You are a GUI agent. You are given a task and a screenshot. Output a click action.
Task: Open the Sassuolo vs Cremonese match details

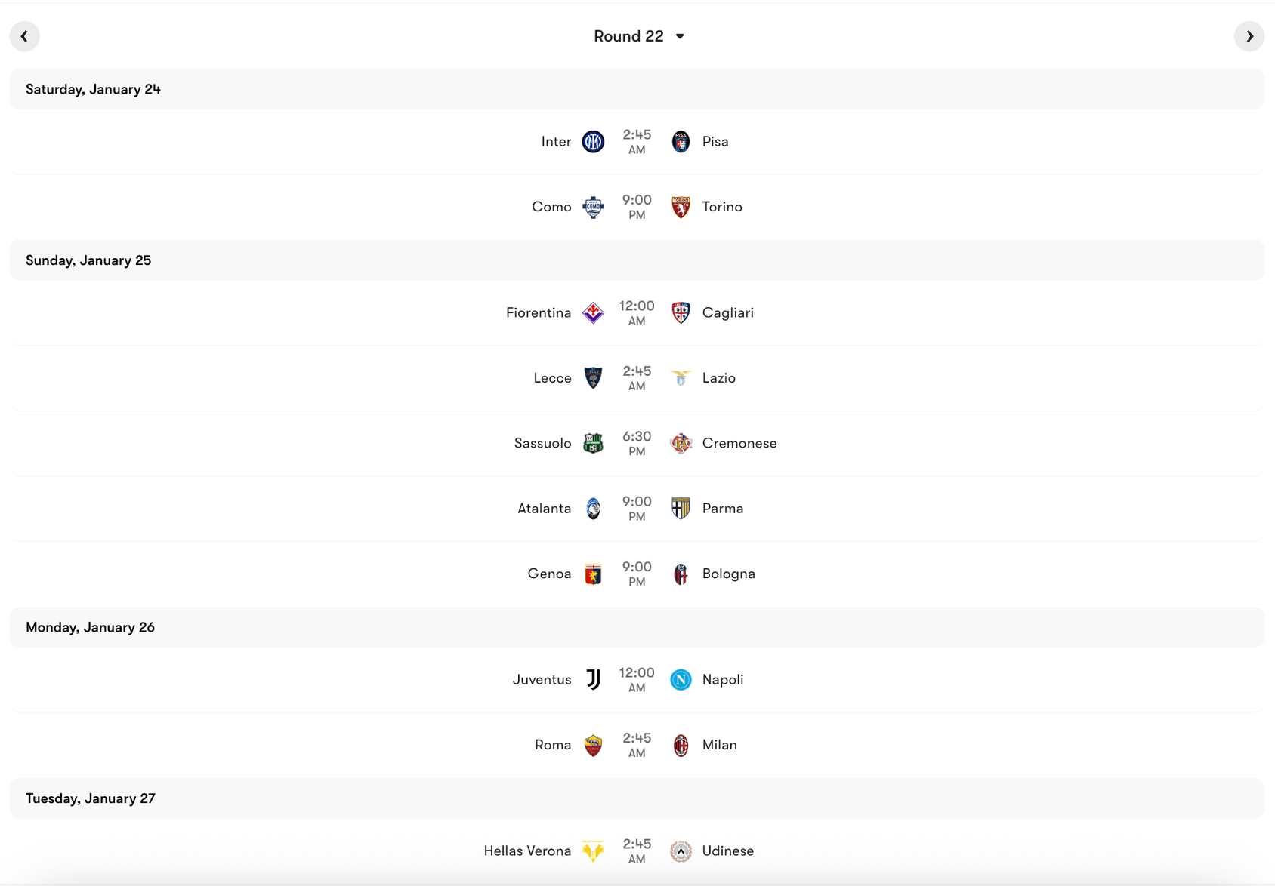[x=637, y=443]
